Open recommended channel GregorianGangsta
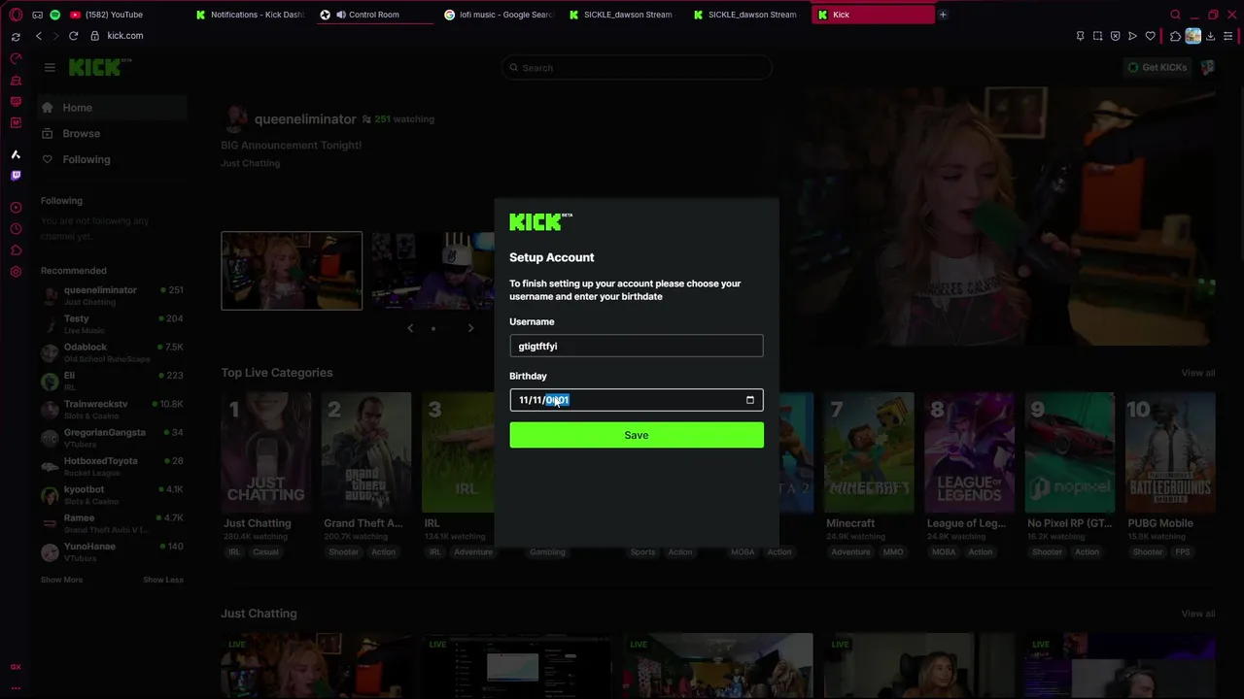The height and width of the screenshot is (699, 1244). pyautogui.click(x=113, y=438)
